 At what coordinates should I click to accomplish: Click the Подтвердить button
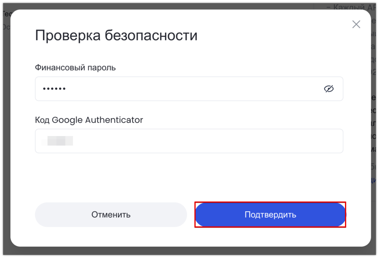[270, 215]
